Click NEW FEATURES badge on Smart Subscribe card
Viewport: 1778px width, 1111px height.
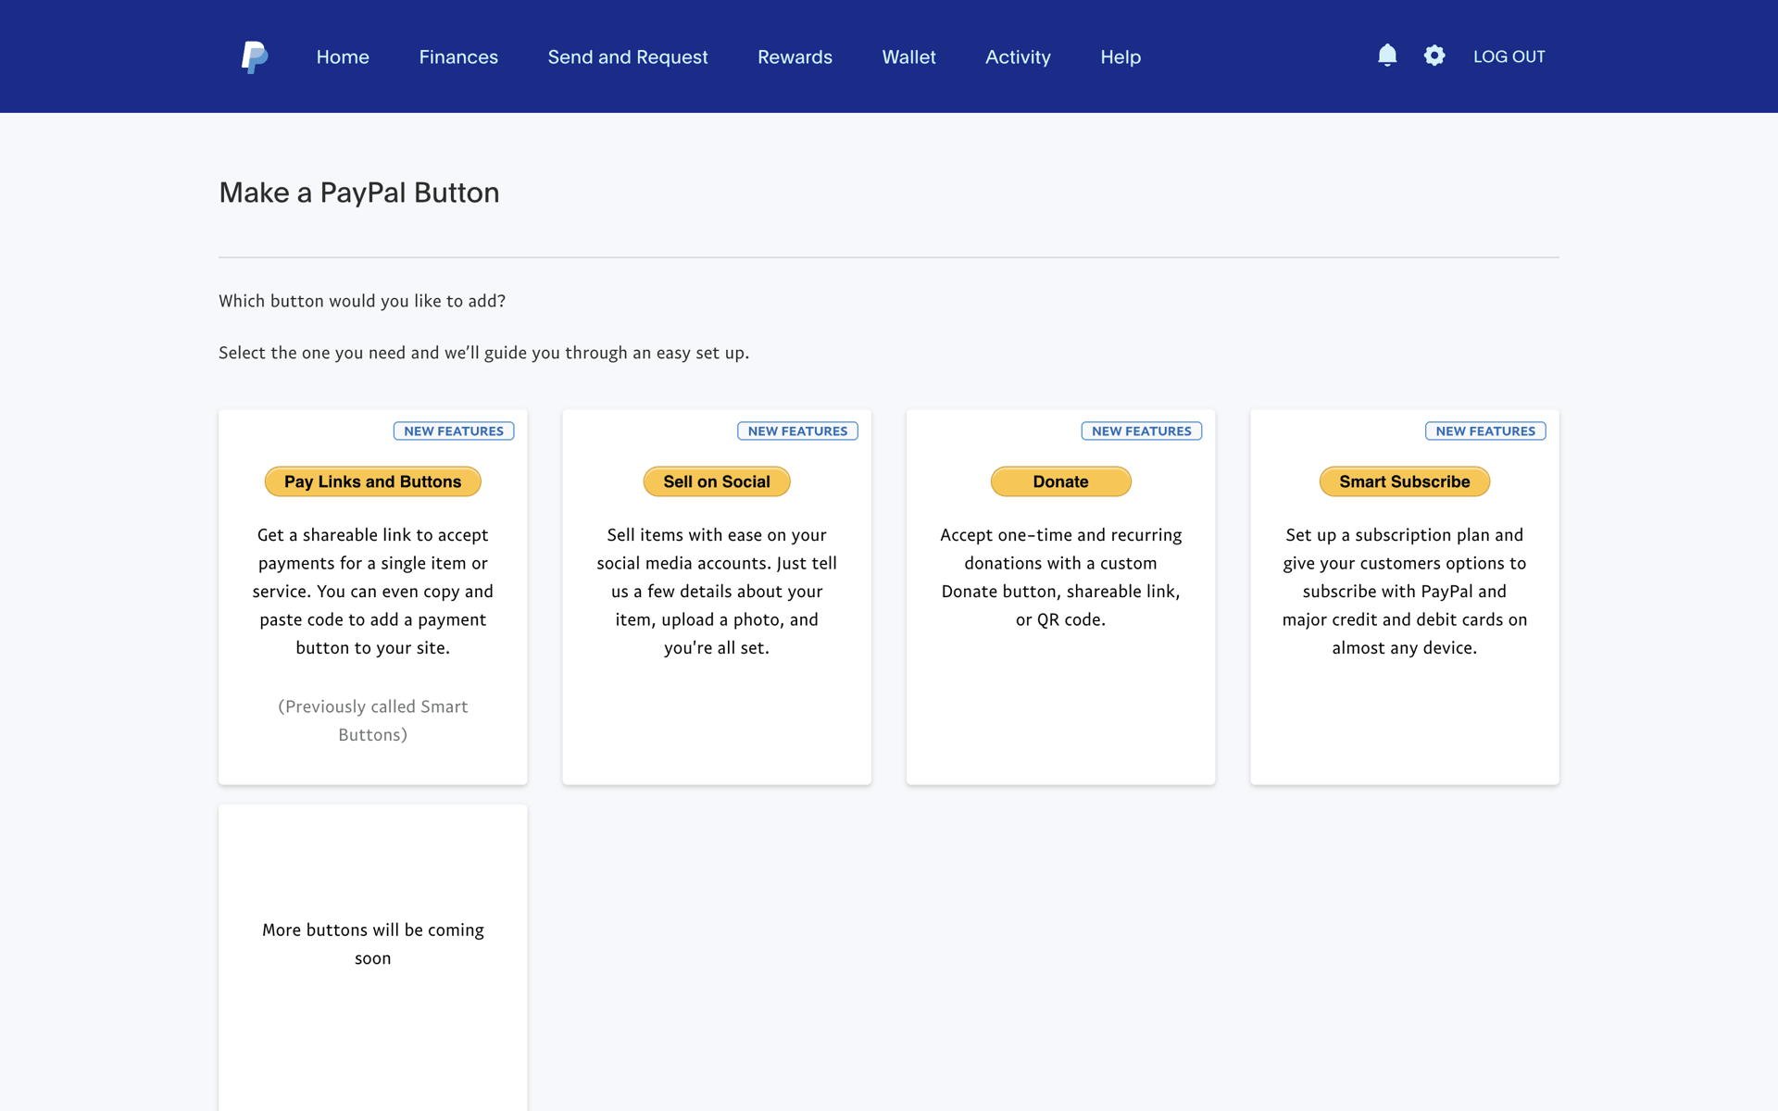1485,431
